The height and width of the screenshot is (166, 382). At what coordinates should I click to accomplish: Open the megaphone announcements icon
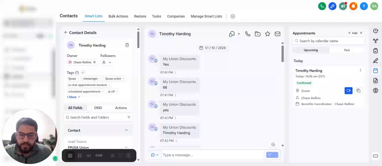(x=343, y=6)
